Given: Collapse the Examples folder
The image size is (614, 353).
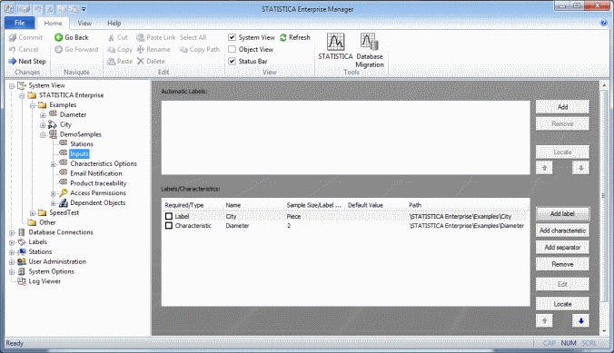Looking at the screenshot, I should click(x=33, y=105).
